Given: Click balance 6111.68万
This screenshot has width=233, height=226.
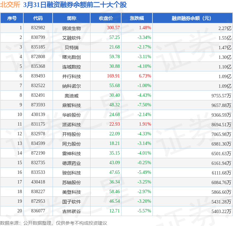Looking at the screenshot, I should coord(221,173).
